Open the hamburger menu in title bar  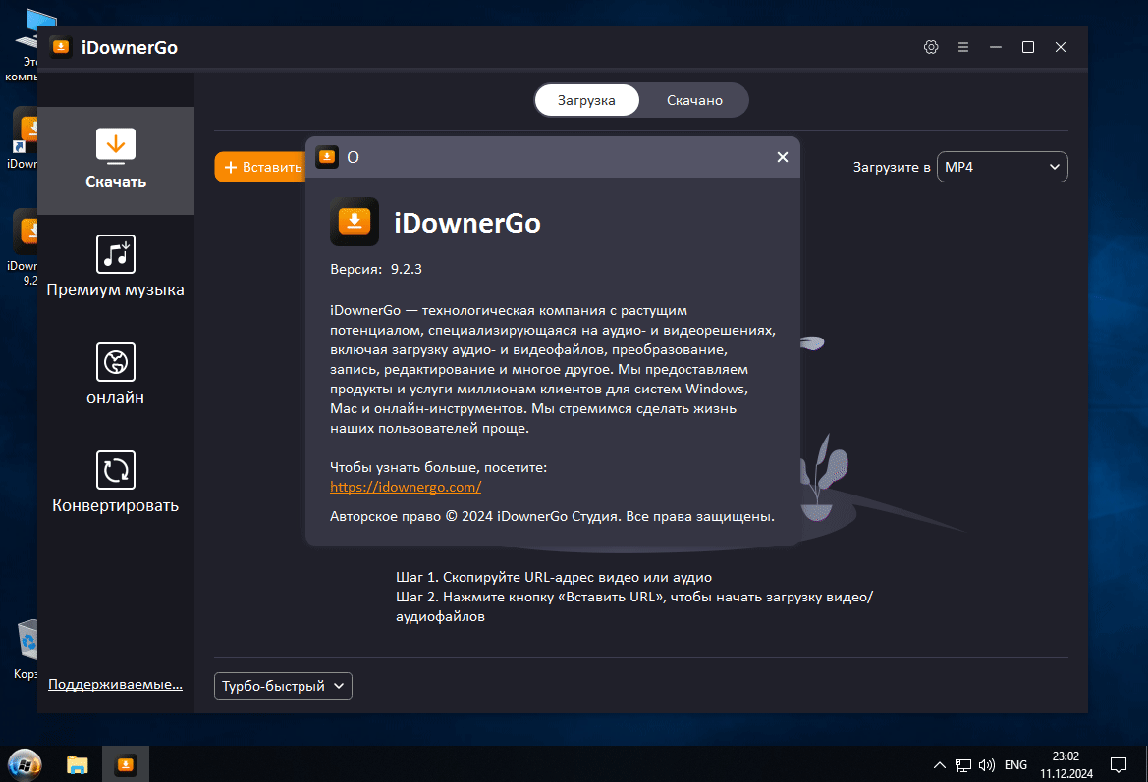click(962, 47)
